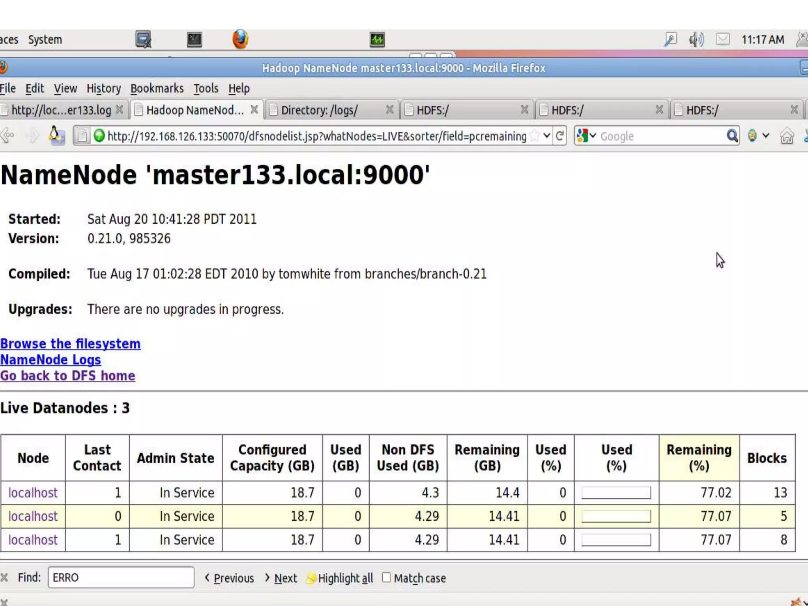
Task: Click the Firefox launcher icon in top panel
Action: point(240,39)
